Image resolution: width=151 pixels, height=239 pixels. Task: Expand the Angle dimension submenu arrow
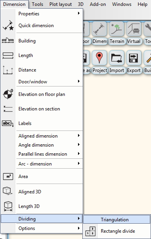coord(78,144)
